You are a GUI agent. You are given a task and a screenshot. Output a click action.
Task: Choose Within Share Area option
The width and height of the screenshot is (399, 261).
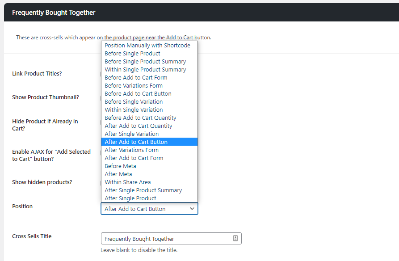coord(128,182)
